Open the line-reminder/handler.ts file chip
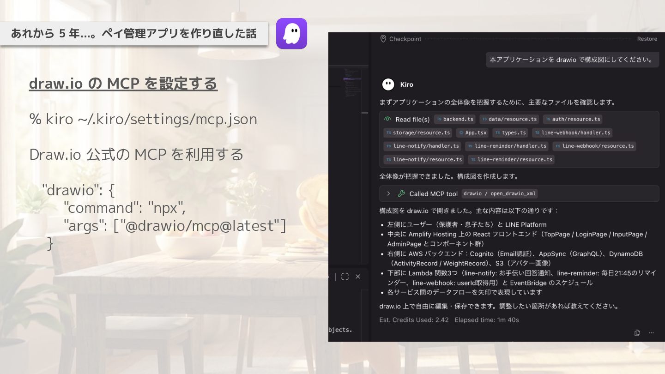The height and width of the screenshot is (374, 665). (x=507, y=146)
